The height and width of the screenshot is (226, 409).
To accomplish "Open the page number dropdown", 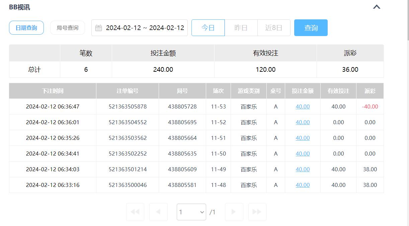I will 191,212.
